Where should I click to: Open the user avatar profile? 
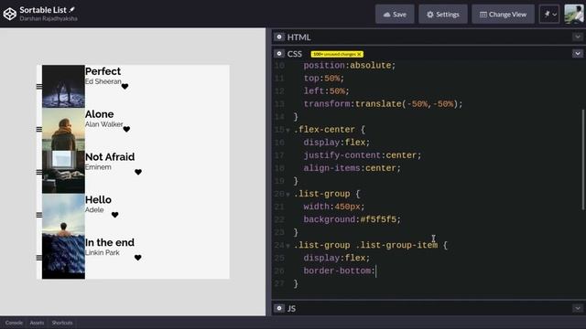574,15
